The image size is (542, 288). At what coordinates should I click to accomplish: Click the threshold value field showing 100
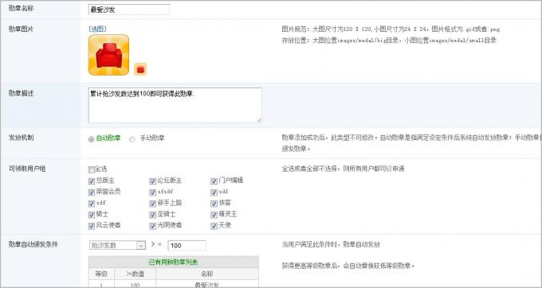(187, 246)
